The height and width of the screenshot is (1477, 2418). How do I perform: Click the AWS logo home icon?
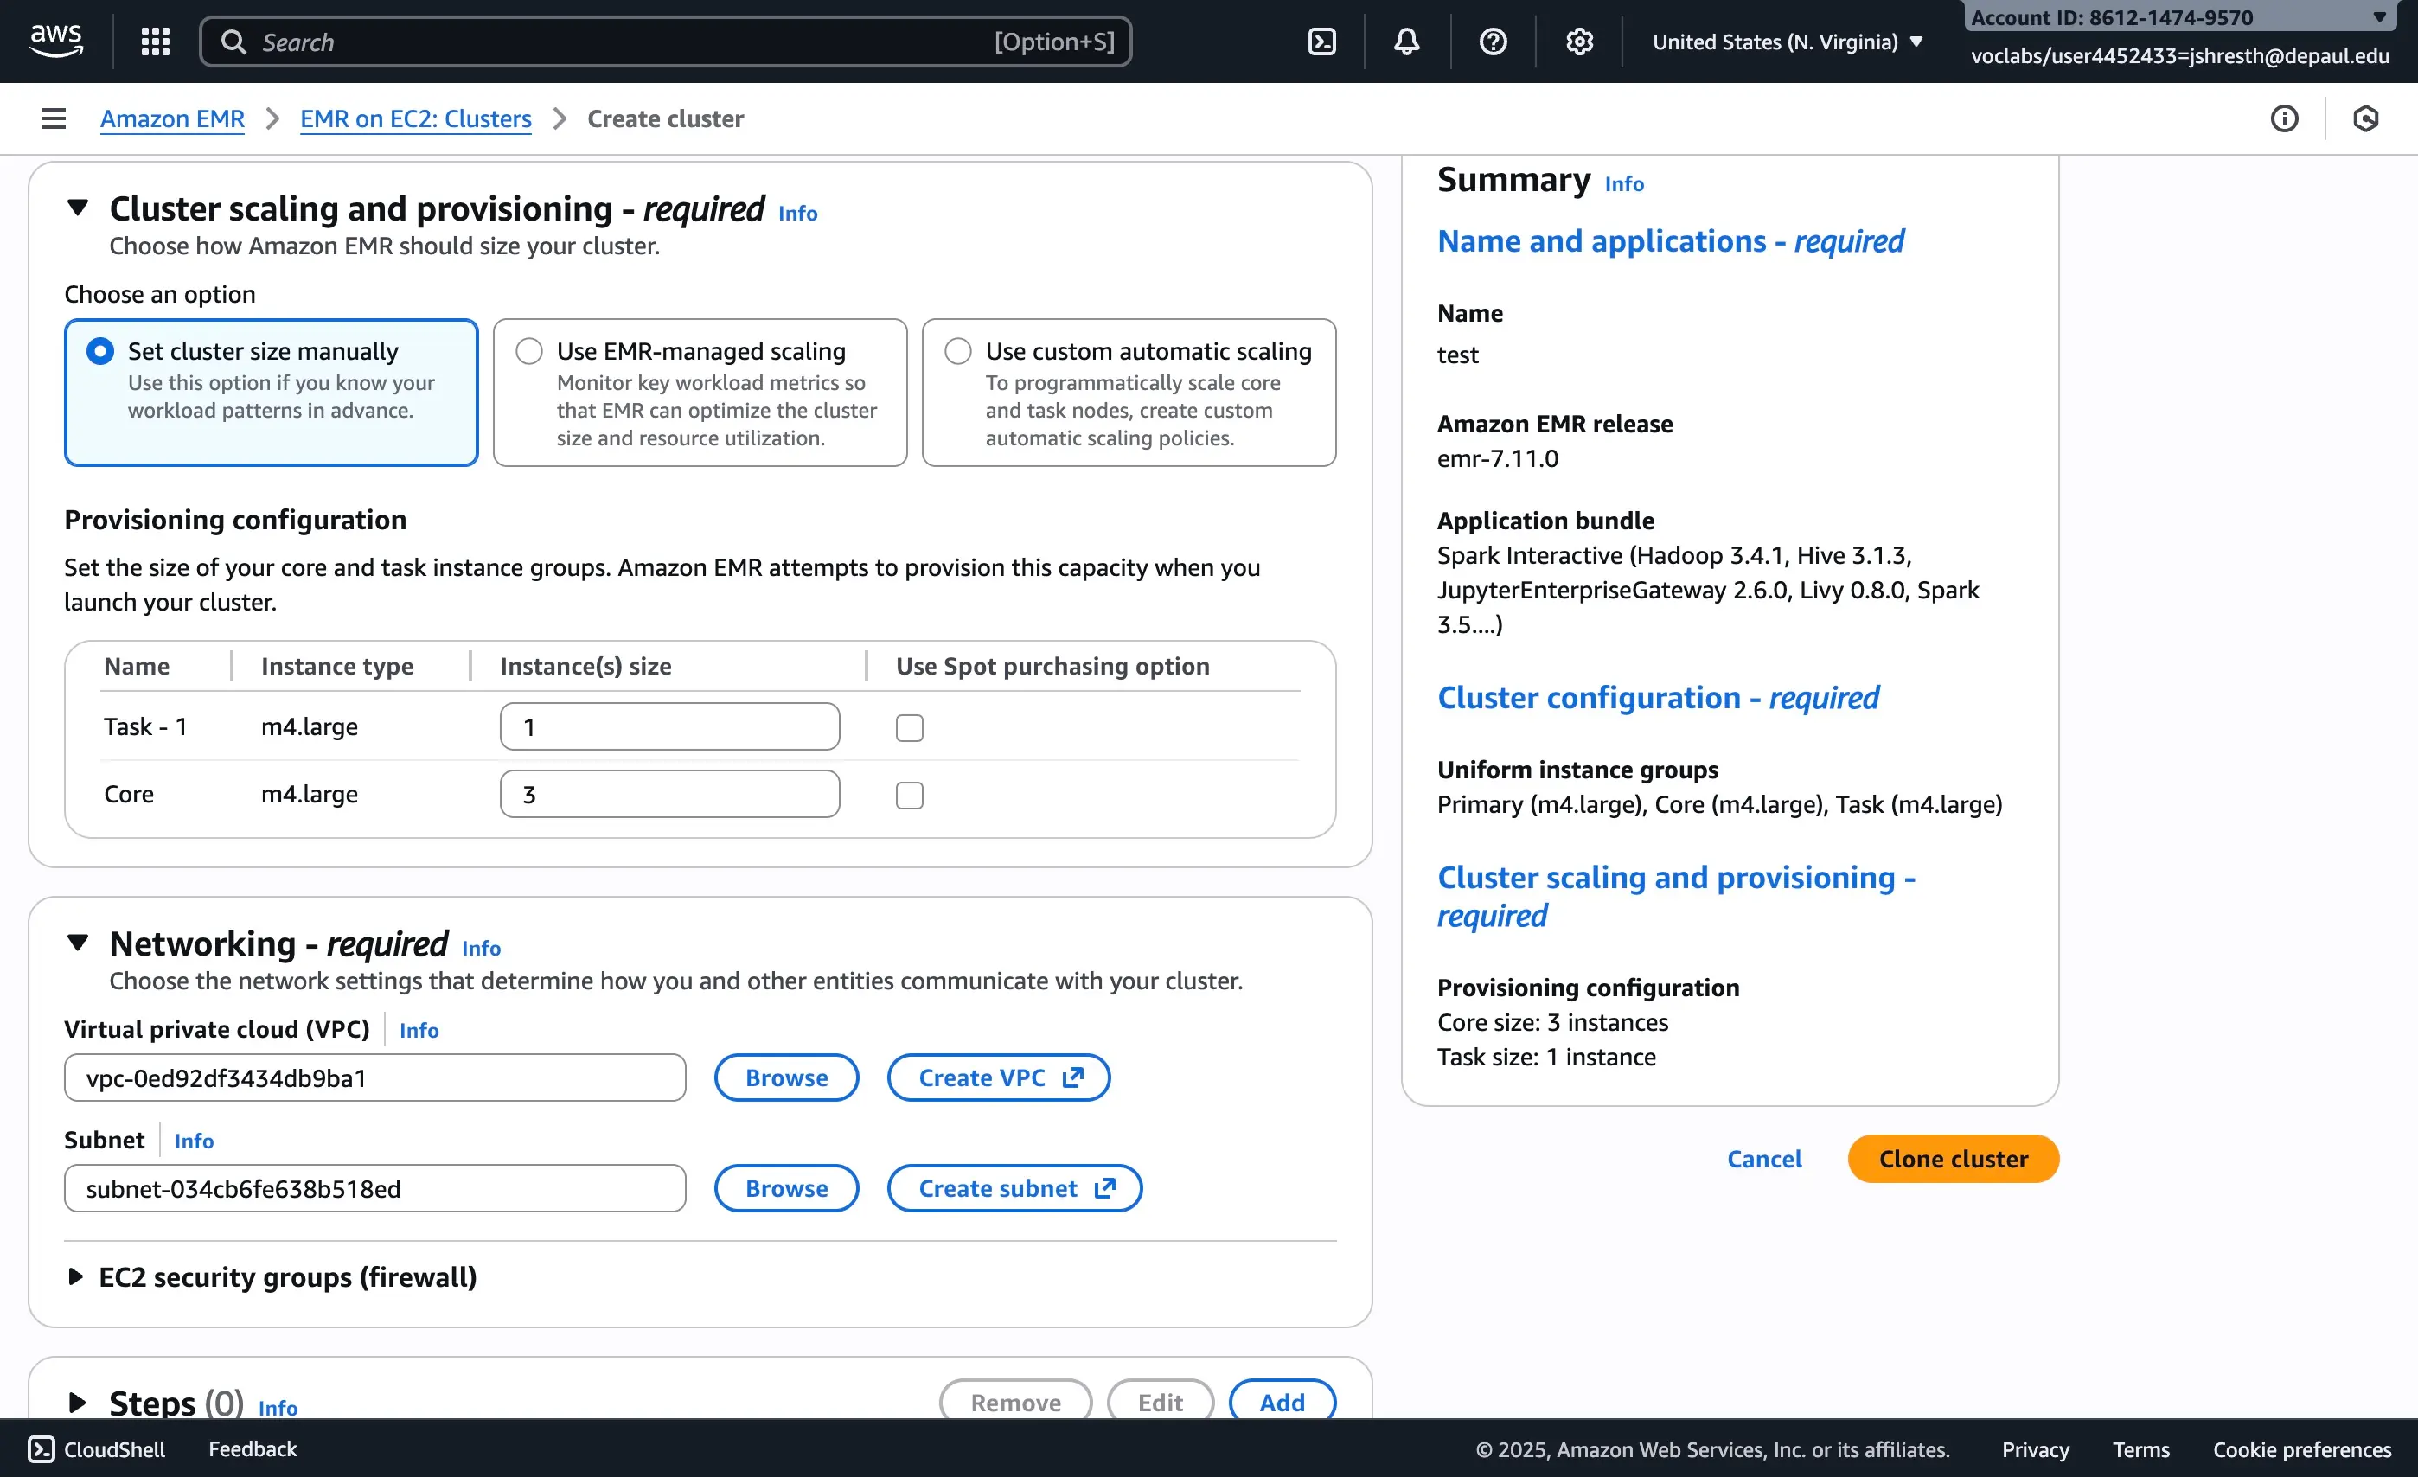(x=56, y=42)
